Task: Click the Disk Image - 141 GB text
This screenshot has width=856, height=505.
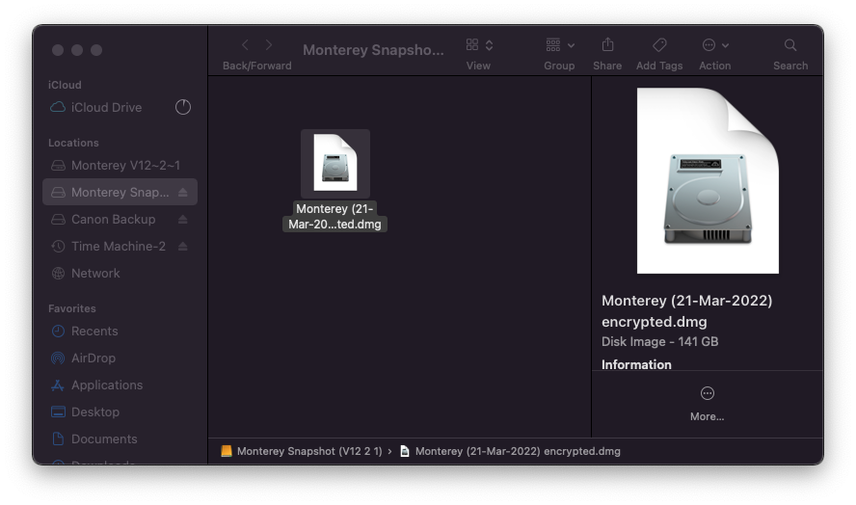Action: [659, 342]
